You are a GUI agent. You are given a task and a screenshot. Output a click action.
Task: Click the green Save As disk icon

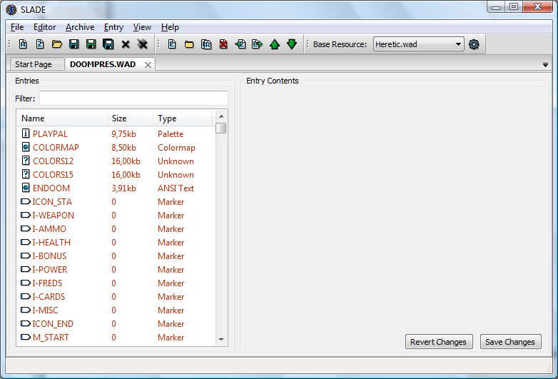[91, 44]
